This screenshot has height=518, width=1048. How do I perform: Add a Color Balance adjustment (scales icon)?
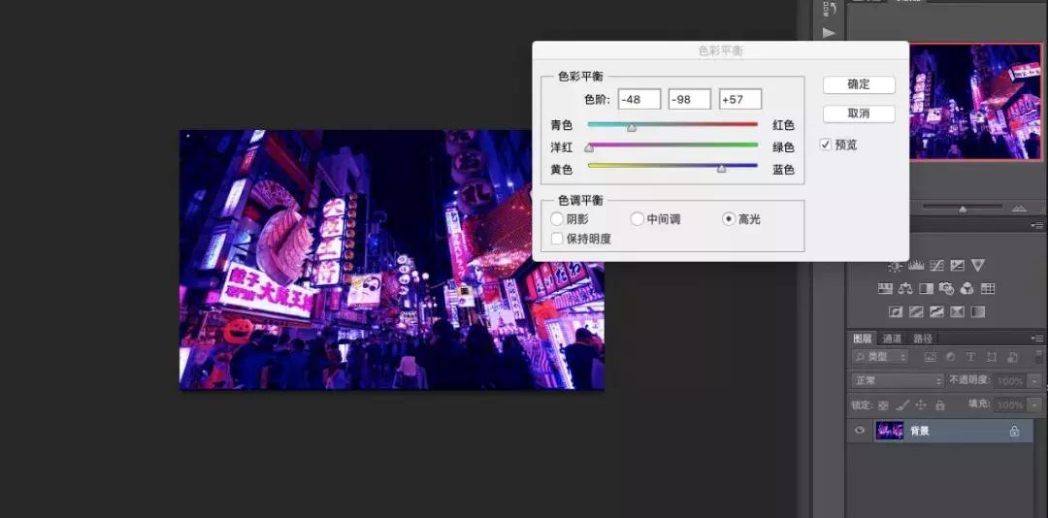click(905, 288)
